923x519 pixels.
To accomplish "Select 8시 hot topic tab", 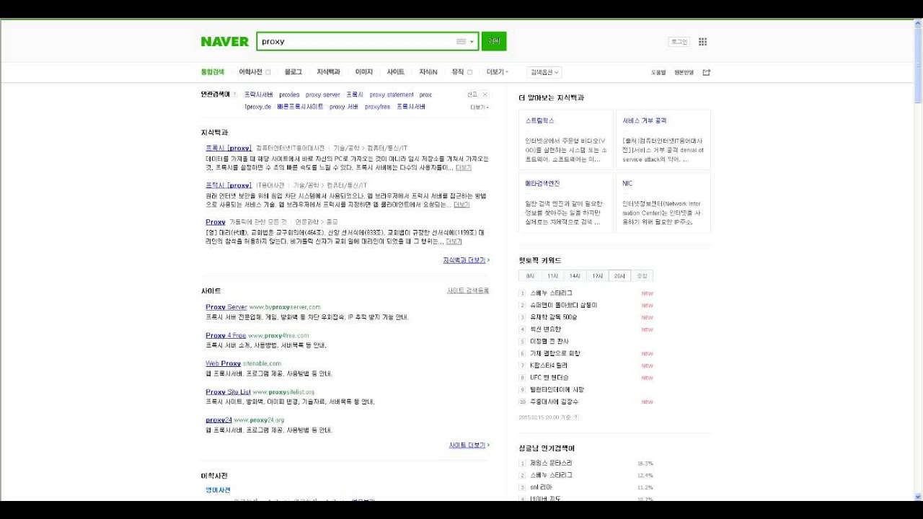I will [530, 276].
